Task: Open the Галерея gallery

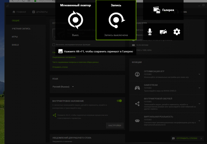Action: tap(163, 10)
